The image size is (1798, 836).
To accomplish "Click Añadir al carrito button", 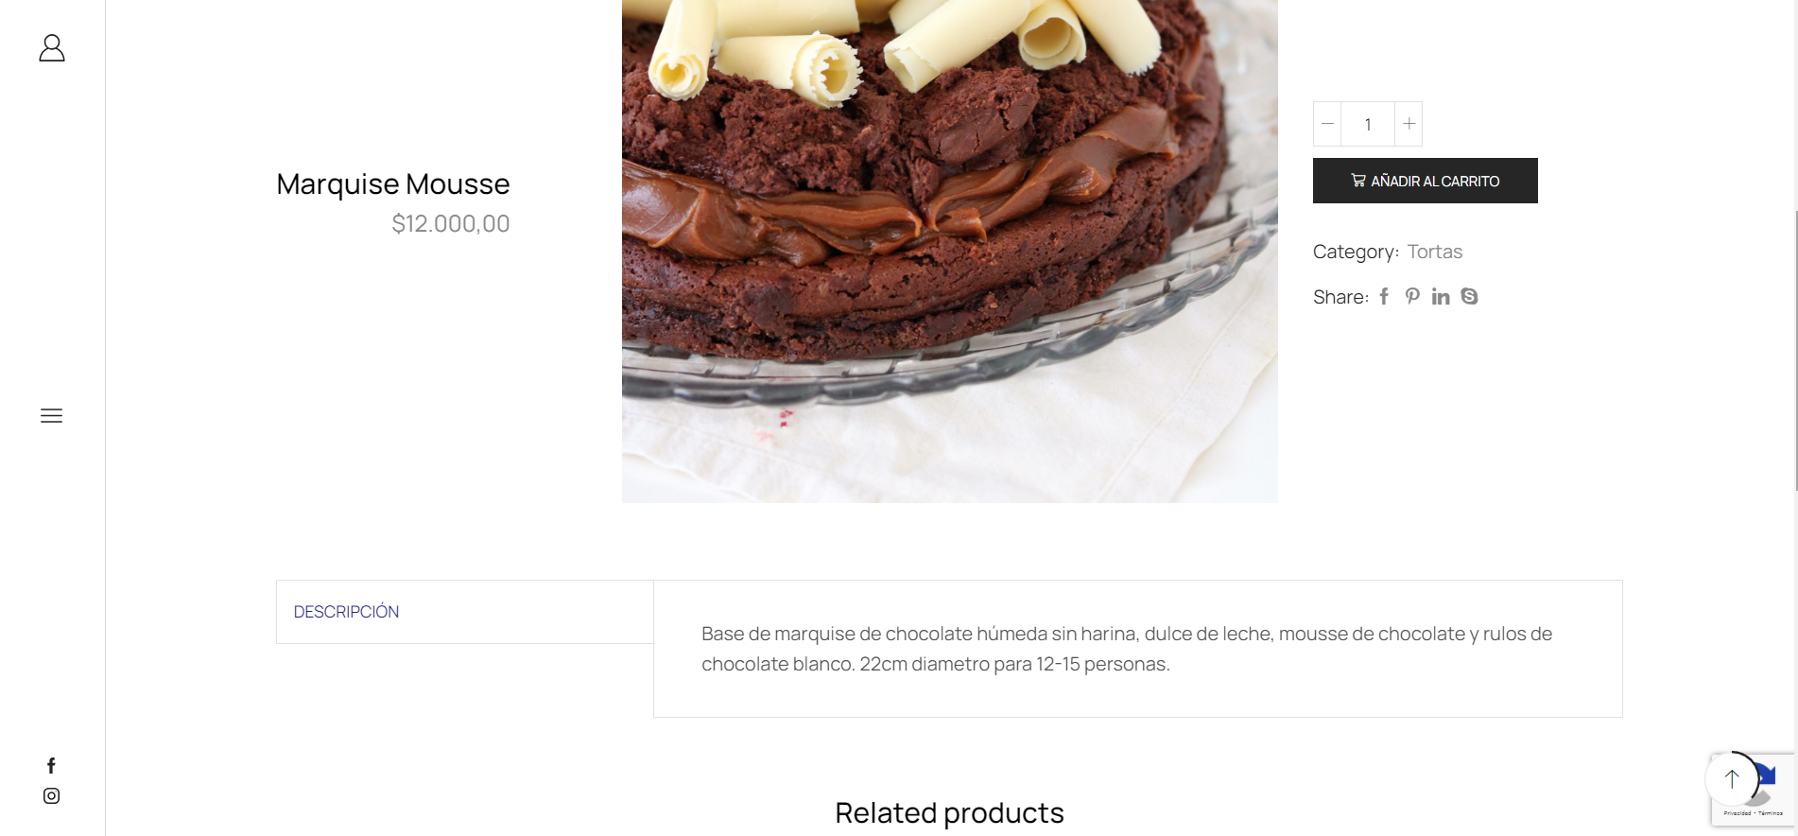I will point(1426,181).
